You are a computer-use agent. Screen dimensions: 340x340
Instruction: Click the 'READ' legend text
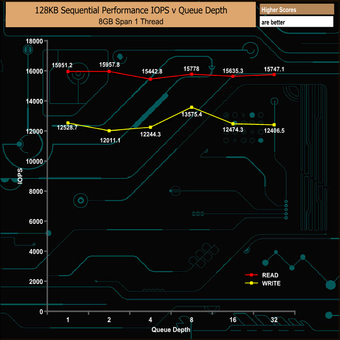click(270, 275)
